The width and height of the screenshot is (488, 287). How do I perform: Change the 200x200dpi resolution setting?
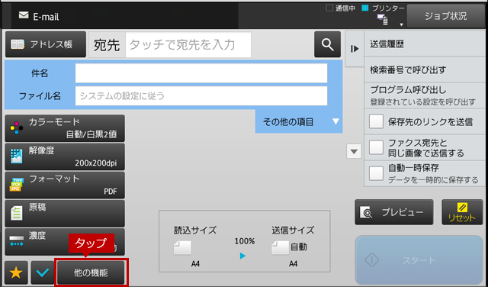(x=65, y=156)
